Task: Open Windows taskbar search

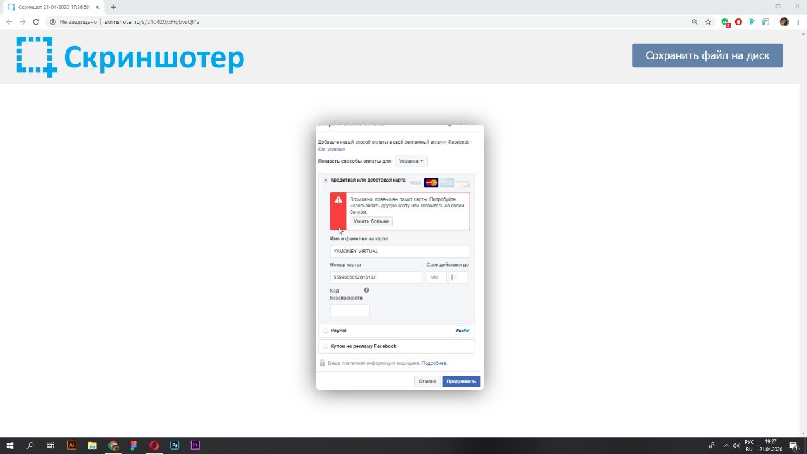Action: point(30,445)
